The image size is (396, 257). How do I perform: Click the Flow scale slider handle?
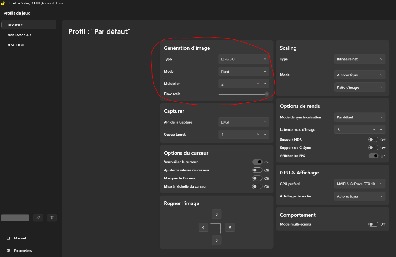(x=267, y=94)
